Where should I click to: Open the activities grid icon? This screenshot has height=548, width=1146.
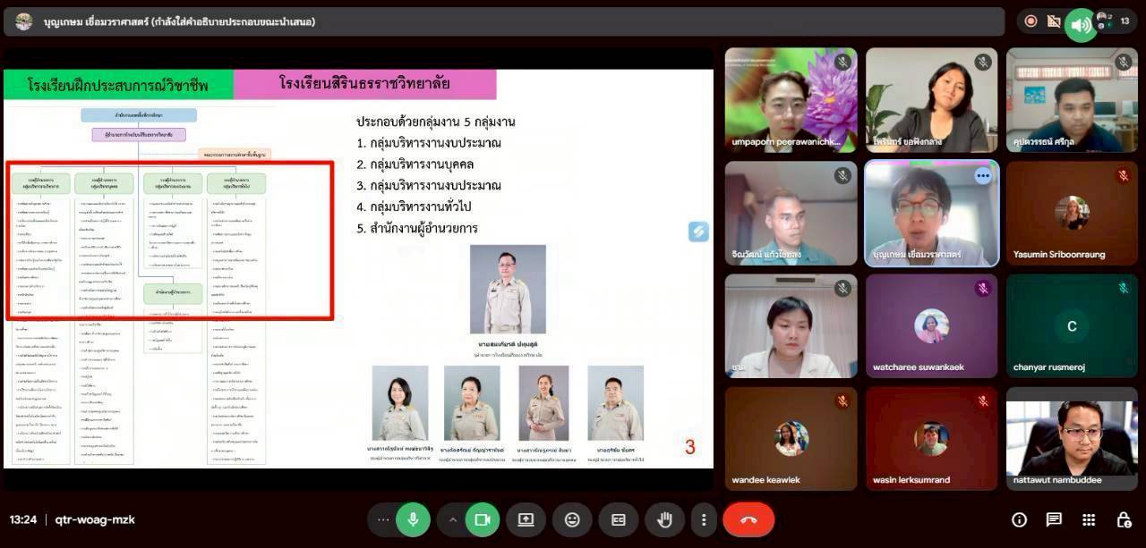[1089, 519]
